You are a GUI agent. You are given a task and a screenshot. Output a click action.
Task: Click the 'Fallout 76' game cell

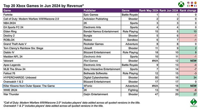pos(43,73)
